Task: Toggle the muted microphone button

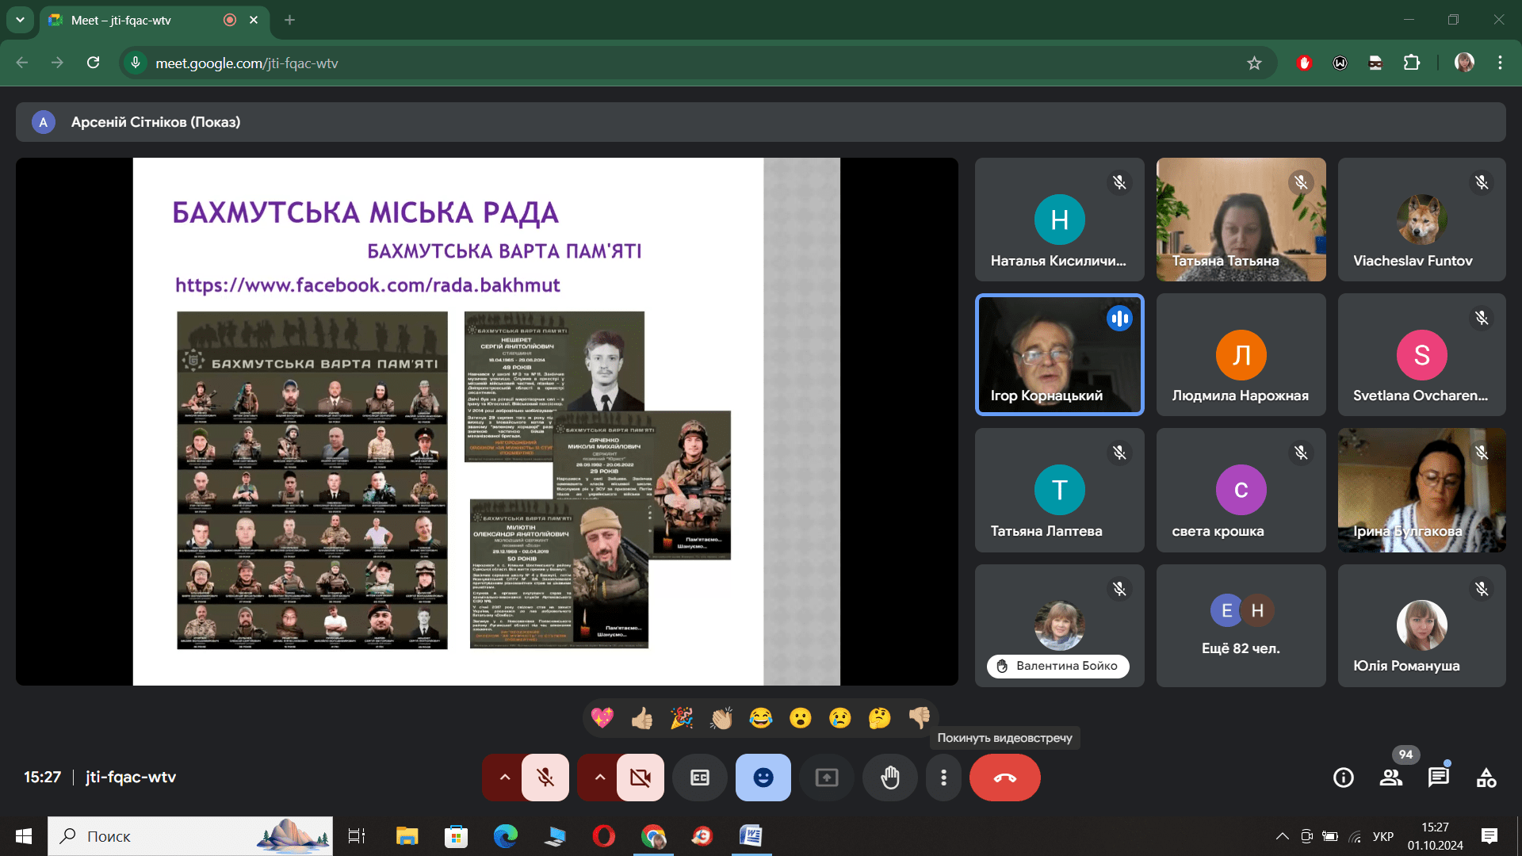Action: 545,778
